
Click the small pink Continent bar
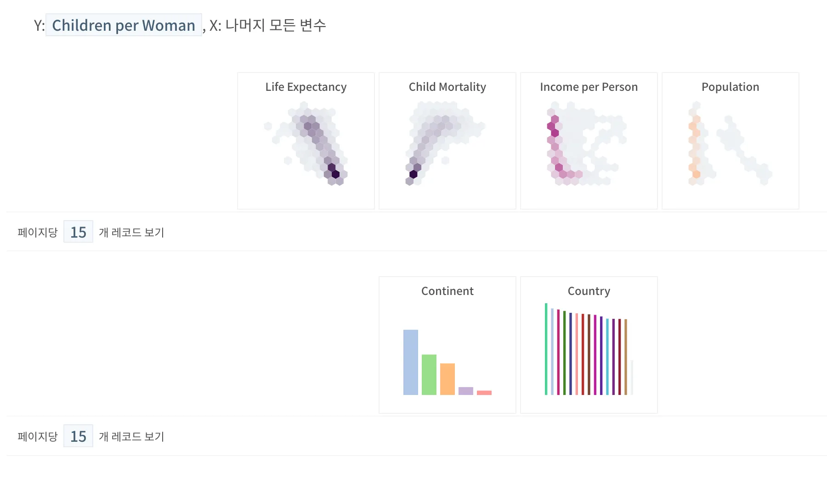click(484, 393)
